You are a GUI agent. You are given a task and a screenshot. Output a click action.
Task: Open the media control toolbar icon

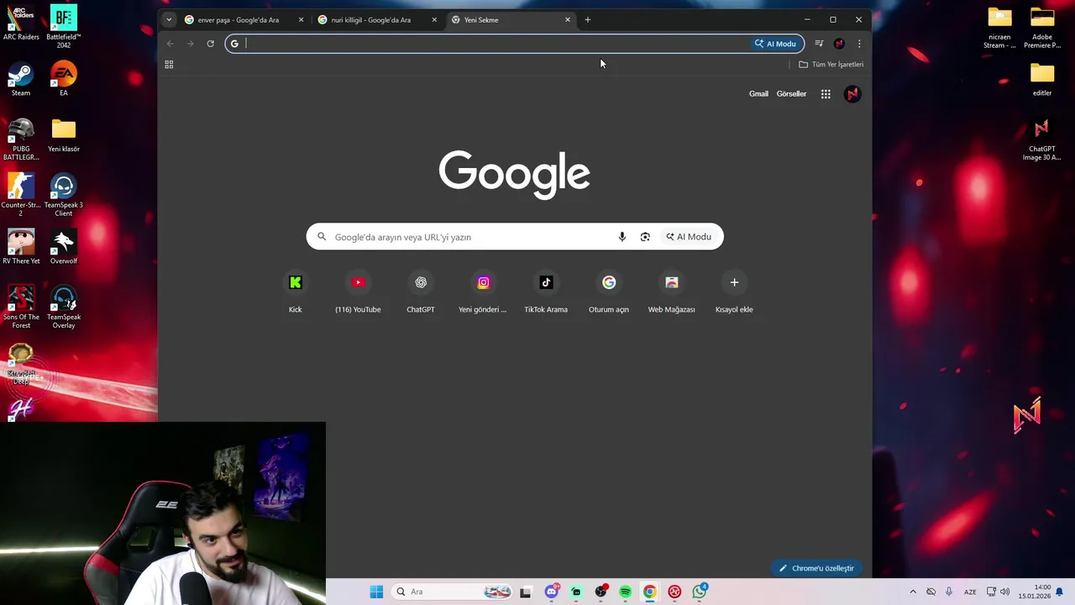click(x=819, y=44)
